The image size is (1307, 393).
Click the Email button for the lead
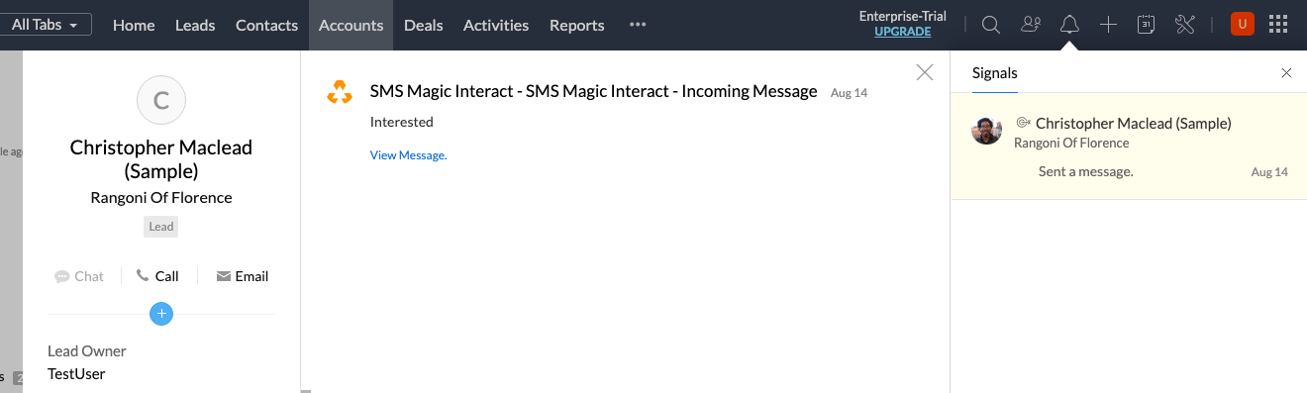click(243, 276)
